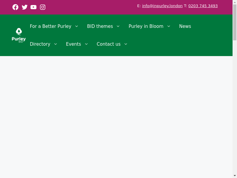Expand the For a Better Purley chevron
237x178 pixels.
click(x=76, y=26)
